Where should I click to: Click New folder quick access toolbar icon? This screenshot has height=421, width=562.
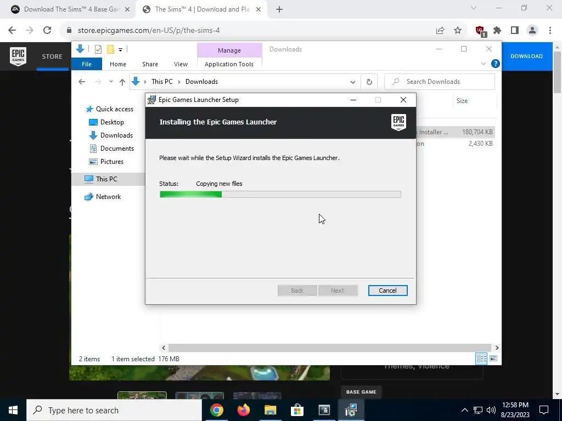[111, 49]
